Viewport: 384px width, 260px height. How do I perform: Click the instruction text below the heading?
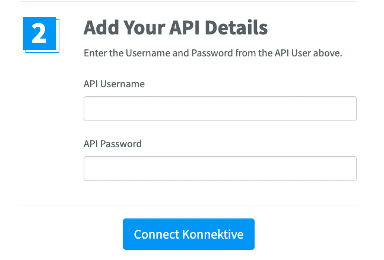coord(213,53)
